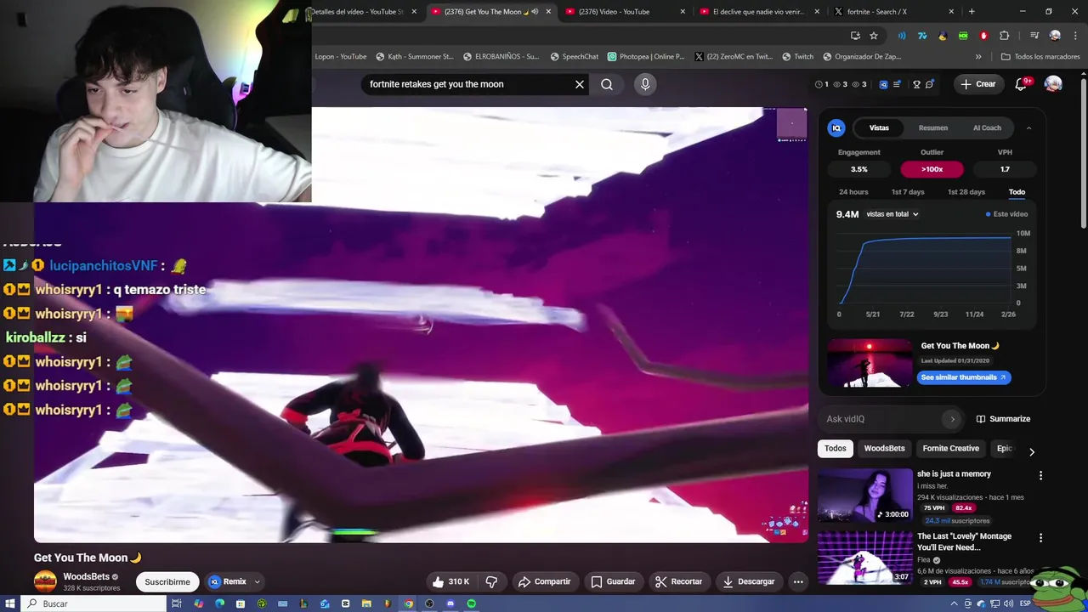Open the WoodsBets channel name
Image resolution: width=1088 pixels, height=612 pixels.
click(87, 576)
